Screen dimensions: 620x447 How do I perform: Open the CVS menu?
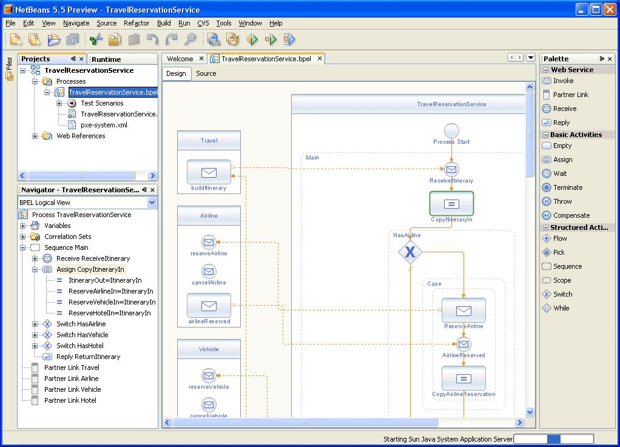click(x=203, y=23)
